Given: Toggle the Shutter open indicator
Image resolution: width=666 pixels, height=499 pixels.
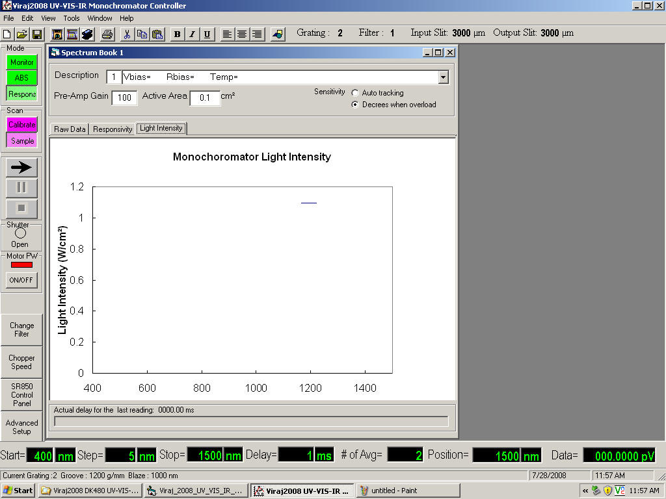Looking at the screenshot, I should pyautogui.click(x=20, y=233).
